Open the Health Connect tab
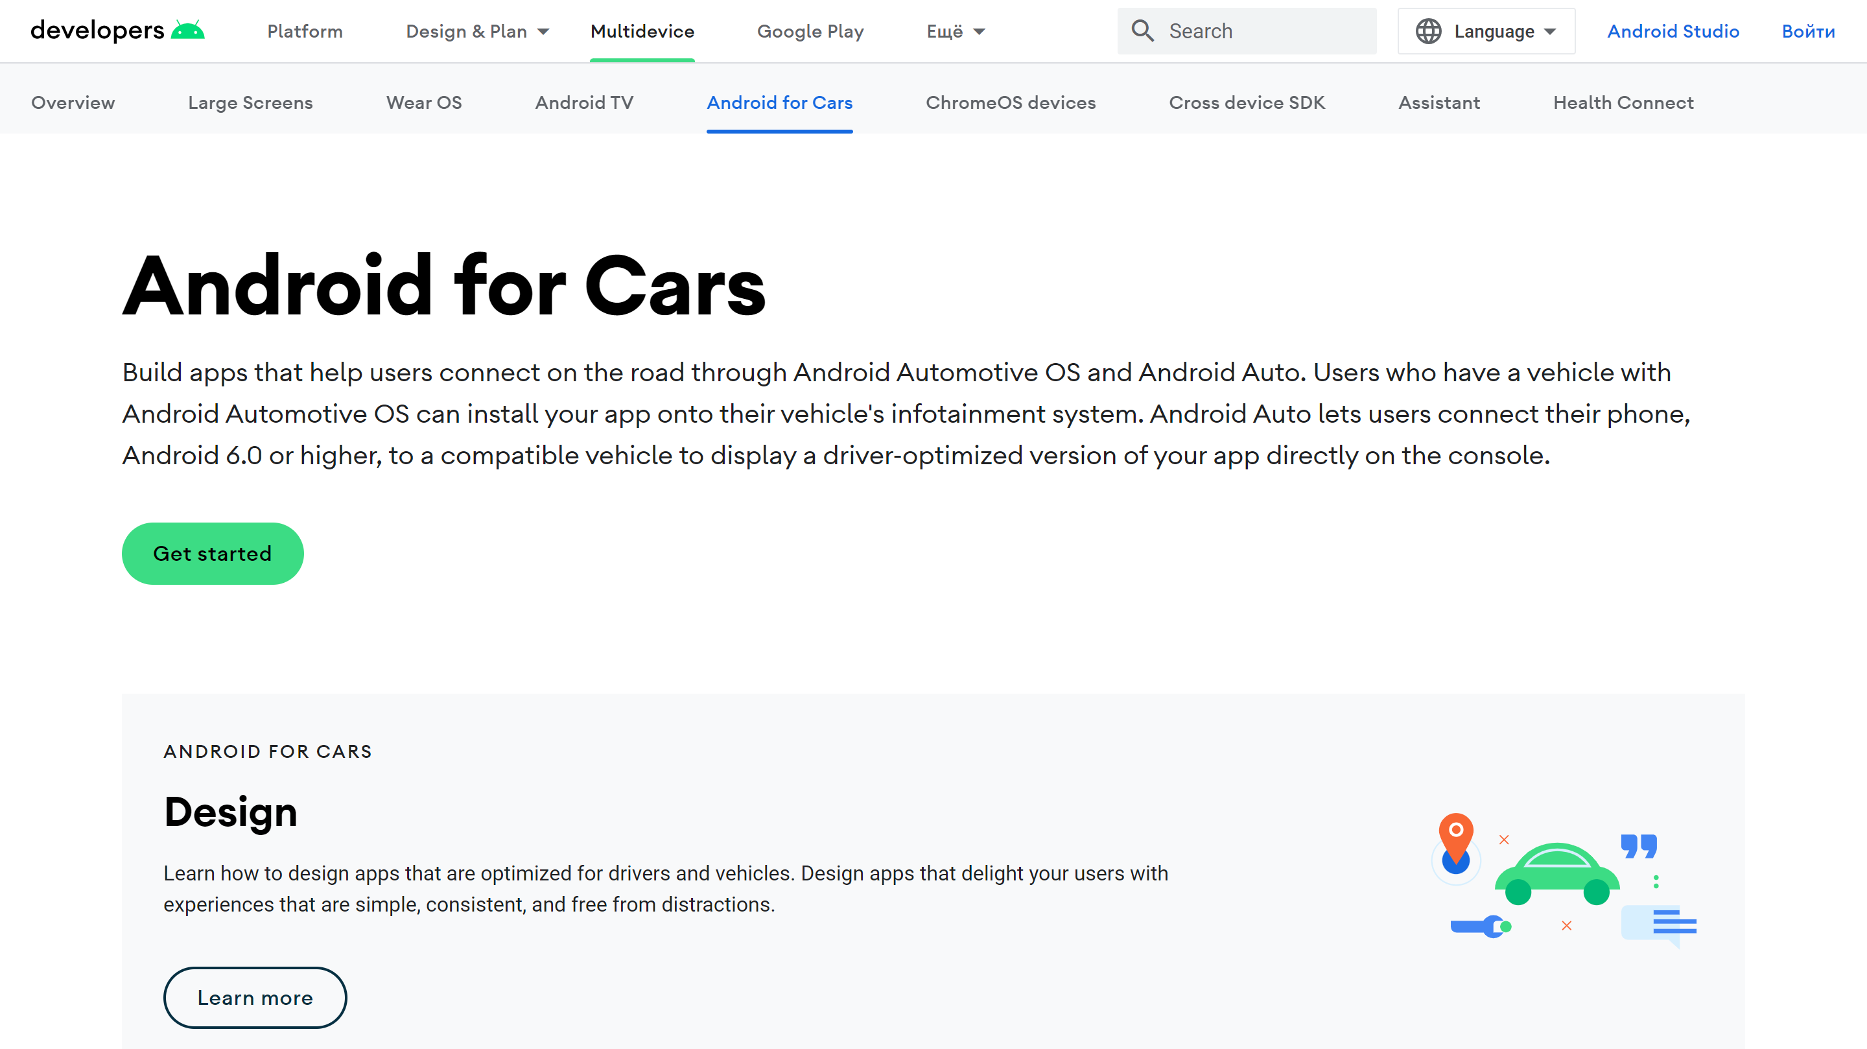This screenshot has width=1867, height=1049. (1623, 102)
